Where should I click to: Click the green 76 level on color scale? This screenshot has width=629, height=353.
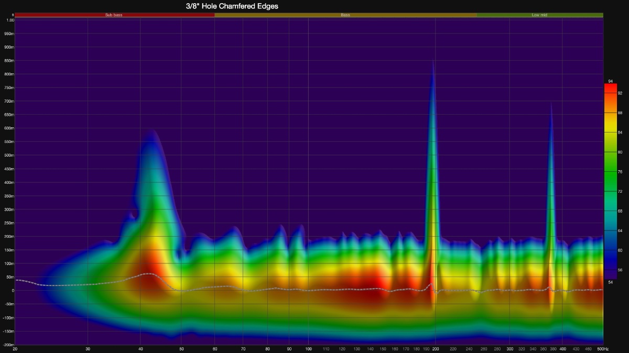tap(610, 171)
